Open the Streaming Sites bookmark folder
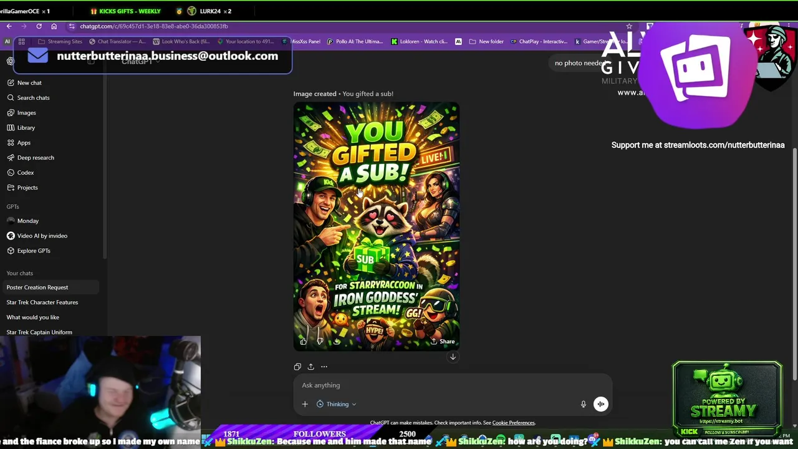This screenshot has height=449, width=798. (x=60, y=41)
